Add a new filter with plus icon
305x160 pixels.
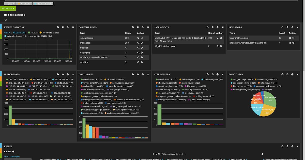[x=6, y=20]
